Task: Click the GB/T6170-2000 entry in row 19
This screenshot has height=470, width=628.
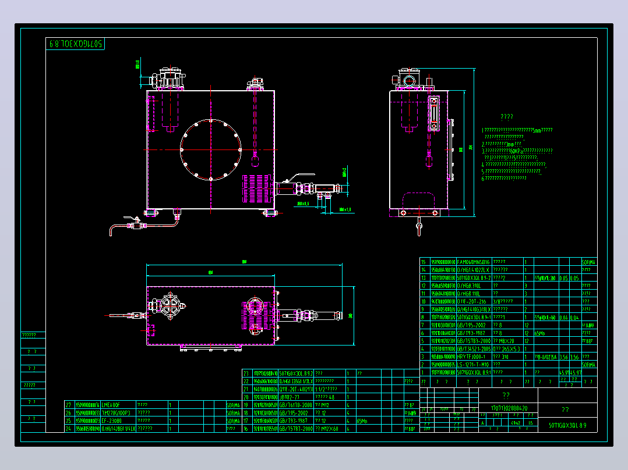Action: point(295,405)
